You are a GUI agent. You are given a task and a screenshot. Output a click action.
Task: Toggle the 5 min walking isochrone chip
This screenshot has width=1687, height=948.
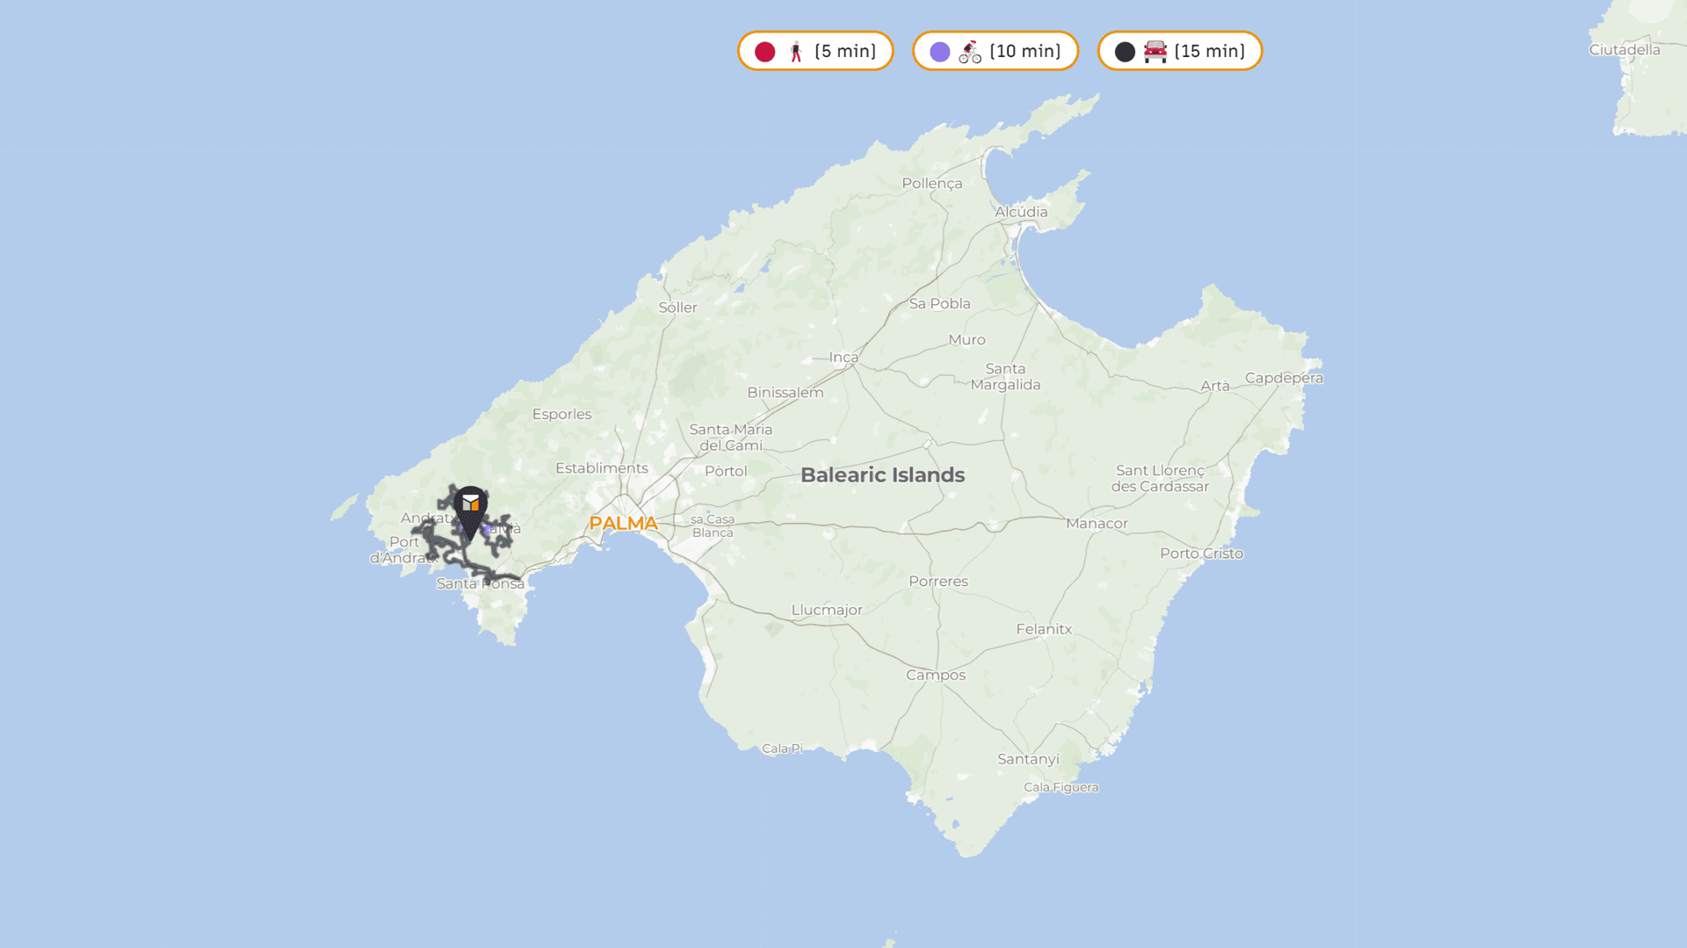pyautogui.click(x=815, y=51)
